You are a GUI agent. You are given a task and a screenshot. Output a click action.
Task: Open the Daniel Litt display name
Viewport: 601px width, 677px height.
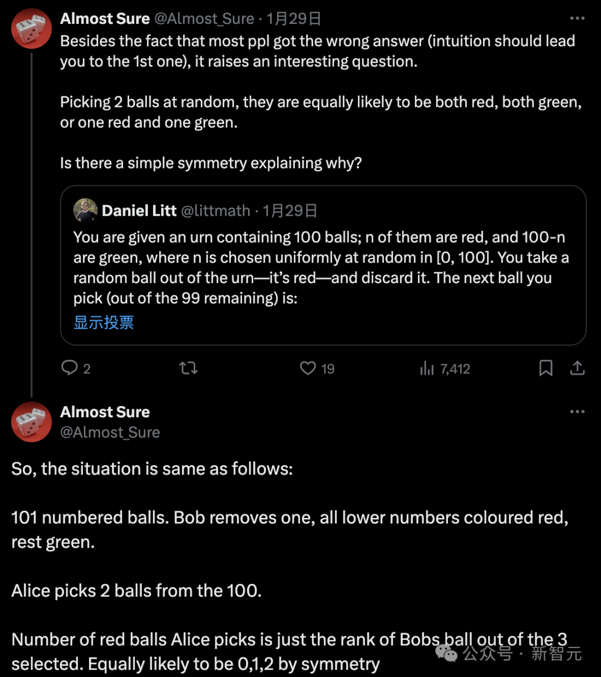tap(139, 211)
